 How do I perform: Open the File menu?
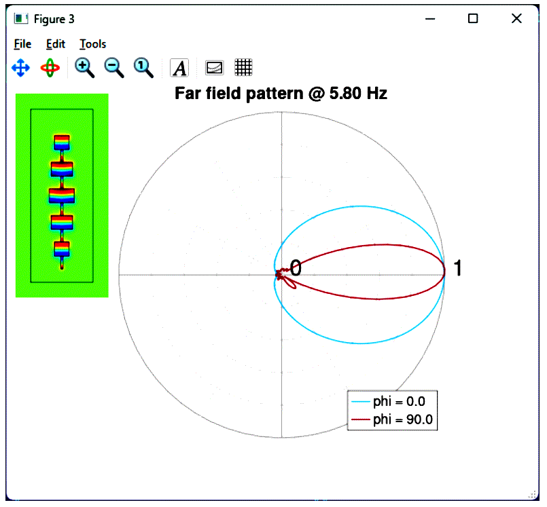pyautogui.click(x=22, y=44)
